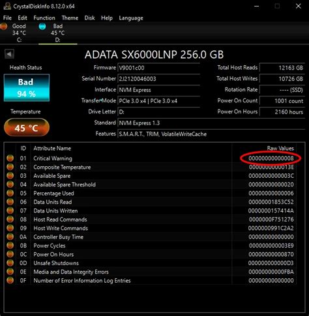Select the Composite Temperature attribute name
Image resolution: width=309 pixels, height=316 pixels.
62,167
